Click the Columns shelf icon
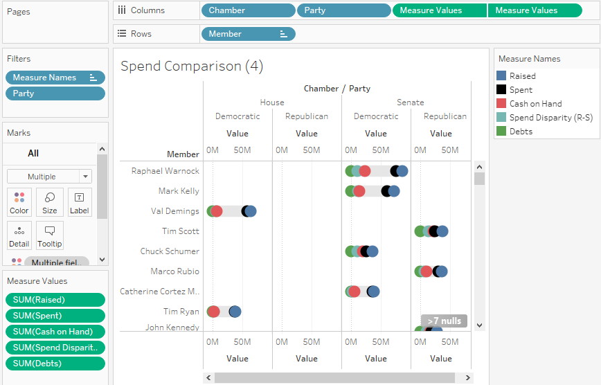The image size is (601, 385). (x=122, y=10)
